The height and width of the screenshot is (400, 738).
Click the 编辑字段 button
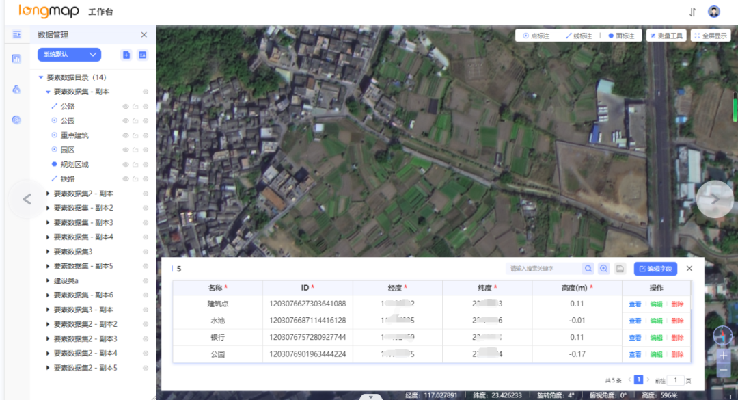[655, 269]
